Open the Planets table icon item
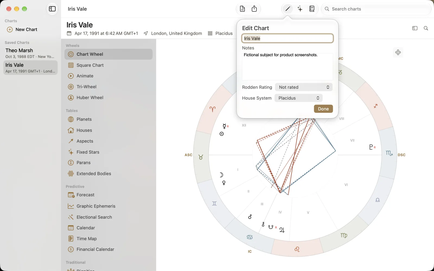434x271 pixels. click(71, 119)
